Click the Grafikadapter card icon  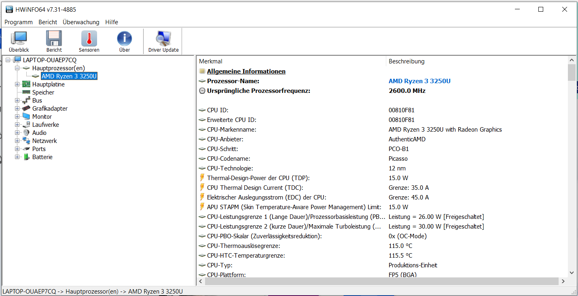pos(26,109)
